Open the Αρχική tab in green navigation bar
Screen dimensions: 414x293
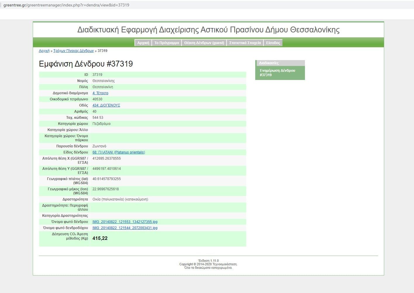[x=143, y=43]
